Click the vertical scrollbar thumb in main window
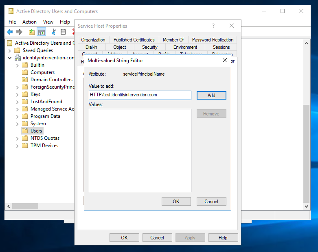This screenshot has height=252, width=318. tap(307, 153)
